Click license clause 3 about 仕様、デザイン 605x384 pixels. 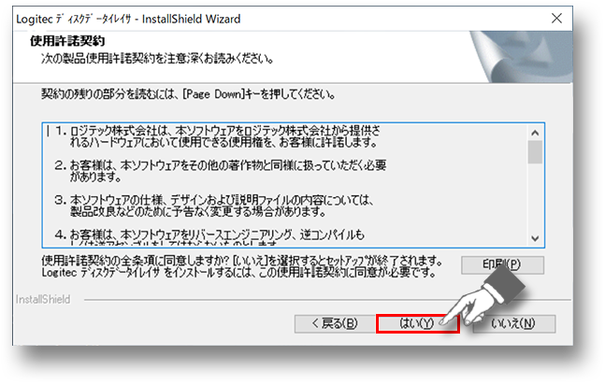point(214,206)
